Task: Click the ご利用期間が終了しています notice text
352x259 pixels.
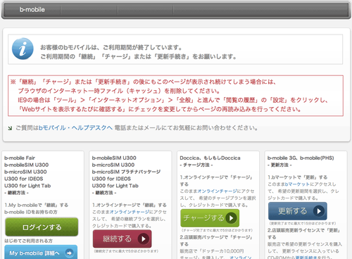Action: 111,47
